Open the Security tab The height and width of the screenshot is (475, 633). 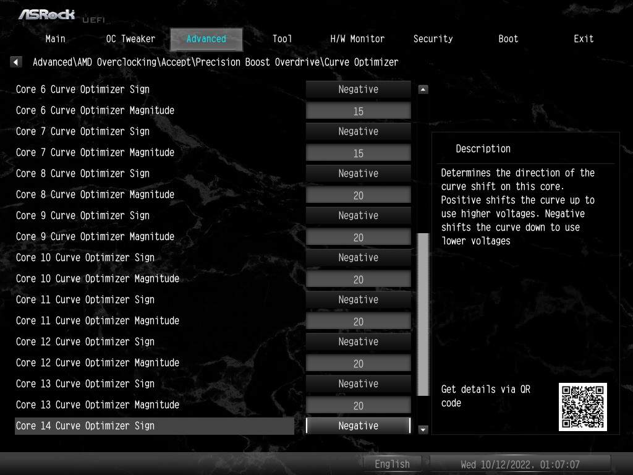point(433,39)
